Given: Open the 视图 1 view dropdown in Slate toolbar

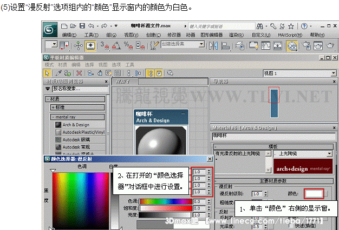Looking at the screenshot, I should [x=334, y=73].
